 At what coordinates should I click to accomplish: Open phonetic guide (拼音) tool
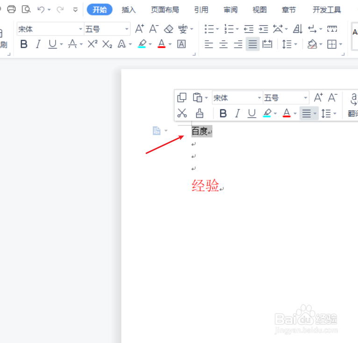pyautogui.click(x=183, y=29)
